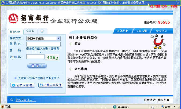
Task: Click the 登录 login button
Action: coord(37,66)
